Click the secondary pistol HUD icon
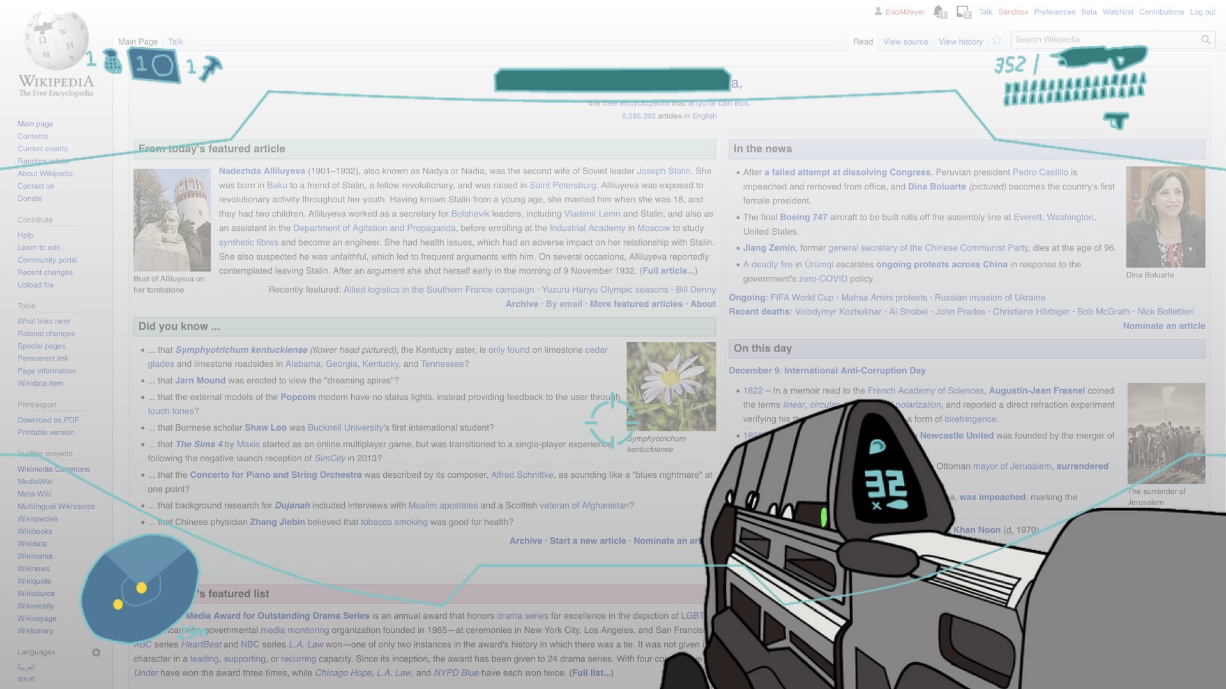This screenshot has height=689, width=1226. coord(1116,120)
